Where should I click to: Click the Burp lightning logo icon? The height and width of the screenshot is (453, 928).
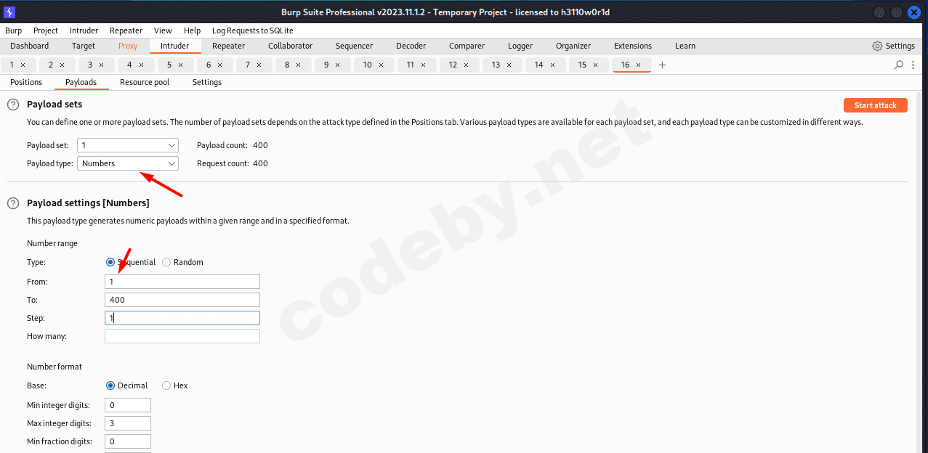(x=9, y=12)
